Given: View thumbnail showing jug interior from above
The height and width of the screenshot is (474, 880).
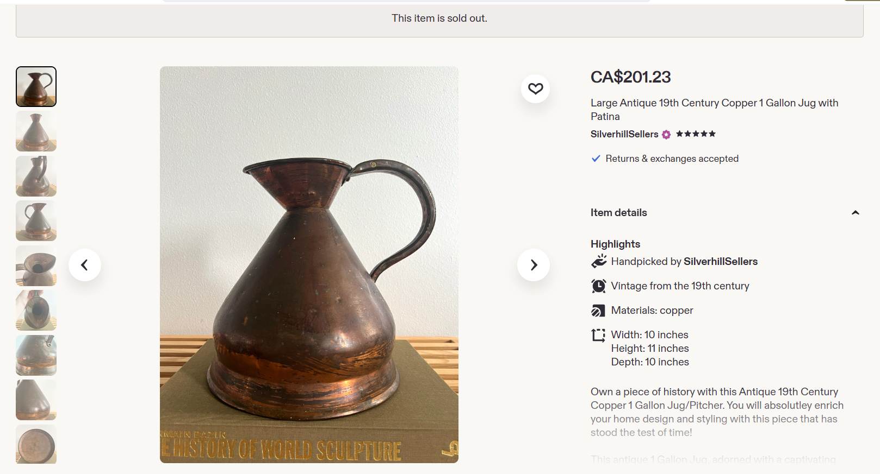Looking at the screenshot, I should [36, 311].
